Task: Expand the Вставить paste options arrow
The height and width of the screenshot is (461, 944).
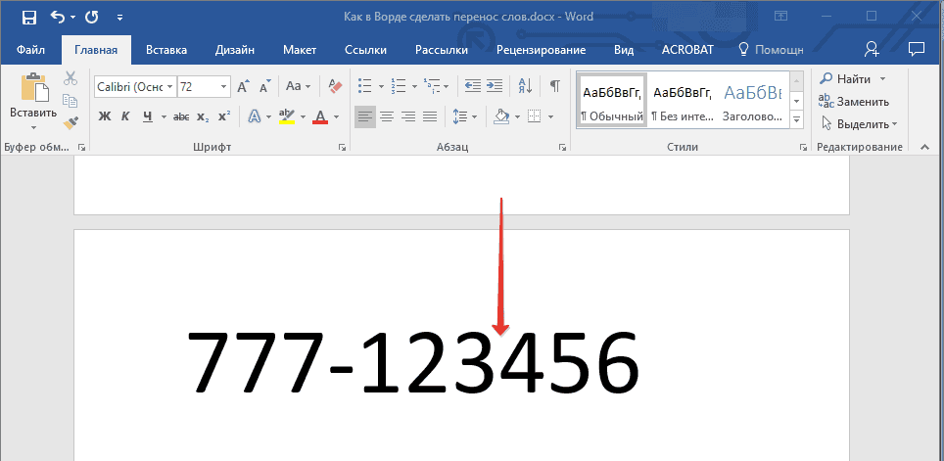Action: point(33,127)
